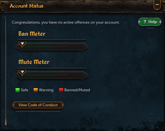Click the orange Warning legend swatch
The height and width of the screenshot is (131, 165).
pos(36,90)
